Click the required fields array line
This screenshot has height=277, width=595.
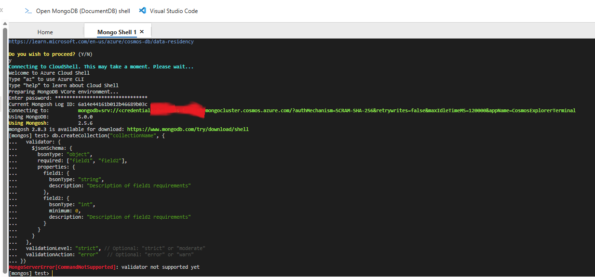(x=82, y=160)
